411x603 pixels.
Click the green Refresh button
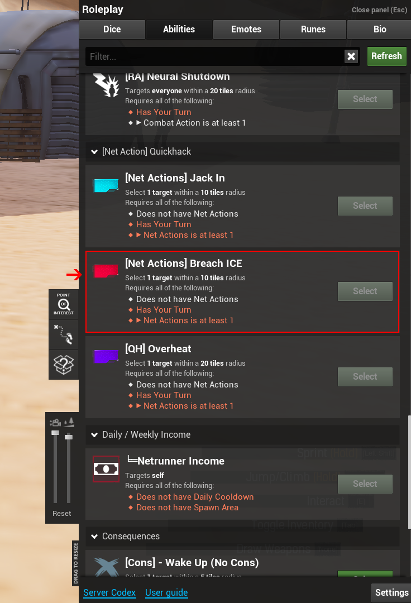pyautogui.click(x=386, y=56)
